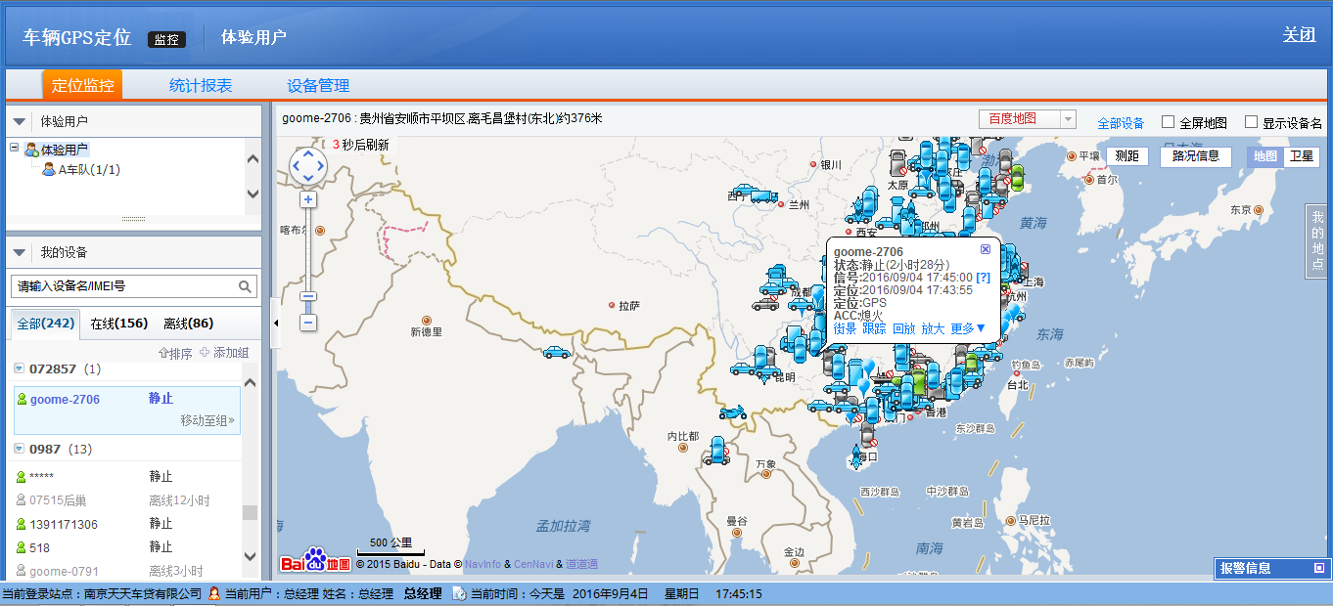Viewport: 1333px width, 606px height.
Task: Click the 测距 distance measure button
Action: tap(1127, 156)
